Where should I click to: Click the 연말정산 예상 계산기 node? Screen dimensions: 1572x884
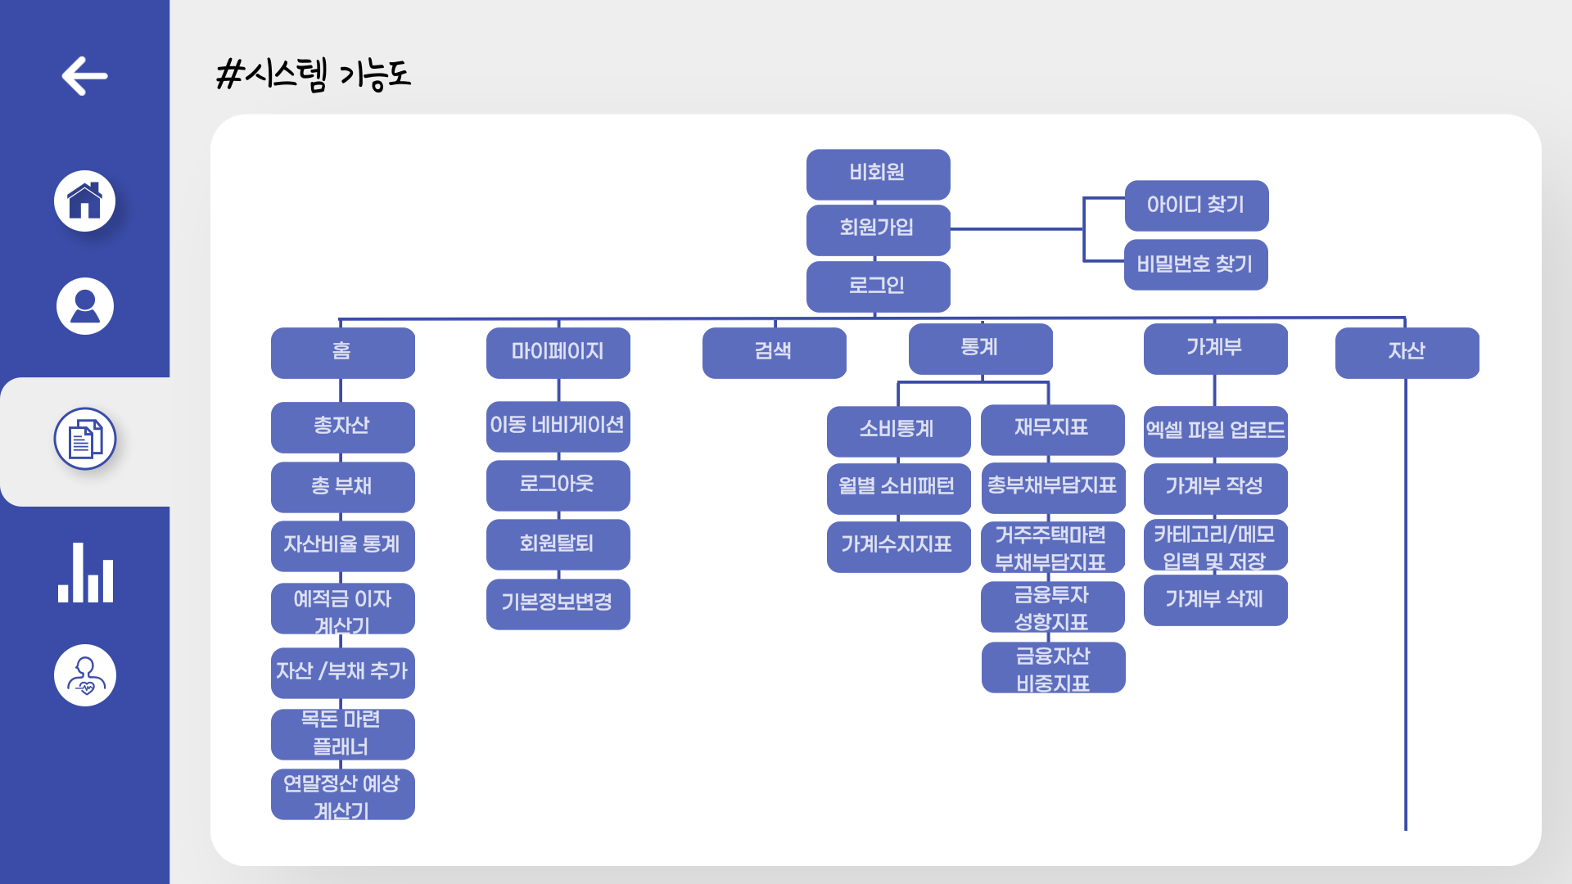342,794
